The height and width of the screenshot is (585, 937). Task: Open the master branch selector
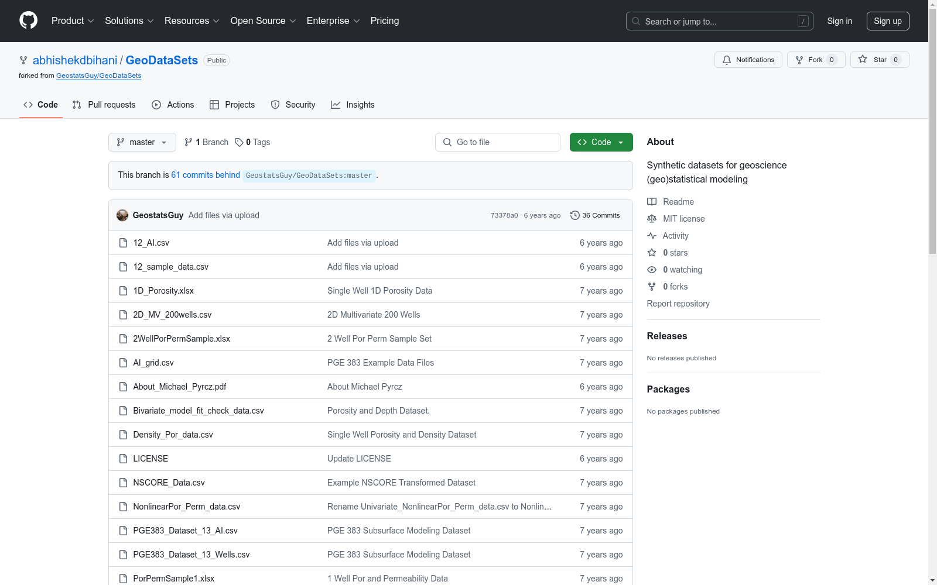(142, 142)
